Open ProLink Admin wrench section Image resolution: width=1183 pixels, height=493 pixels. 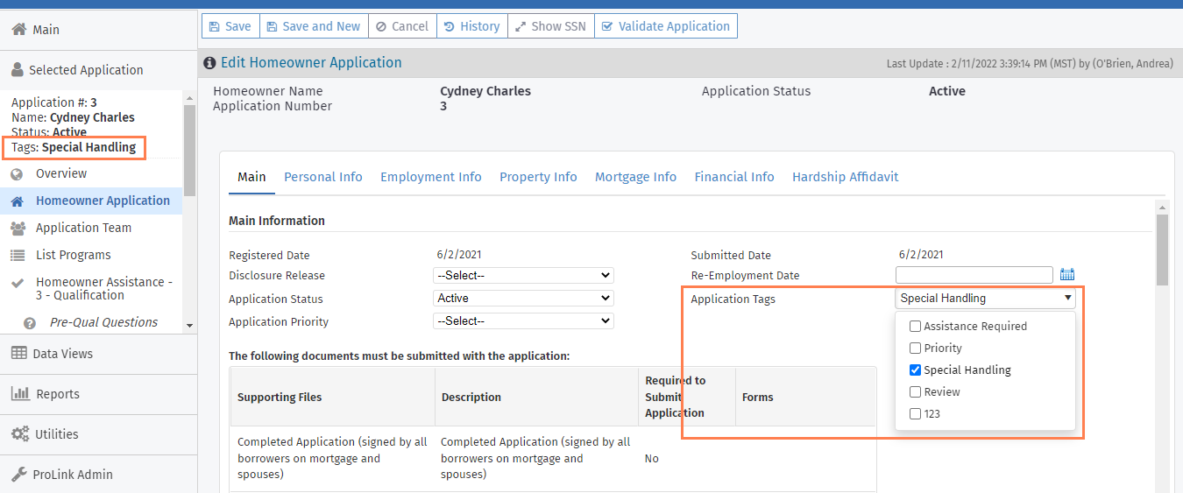tap(72, 475)
